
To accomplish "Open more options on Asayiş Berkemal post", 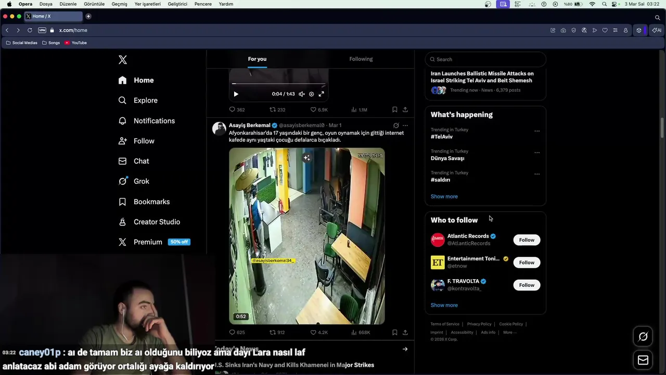I will click(x=405, y=126).
